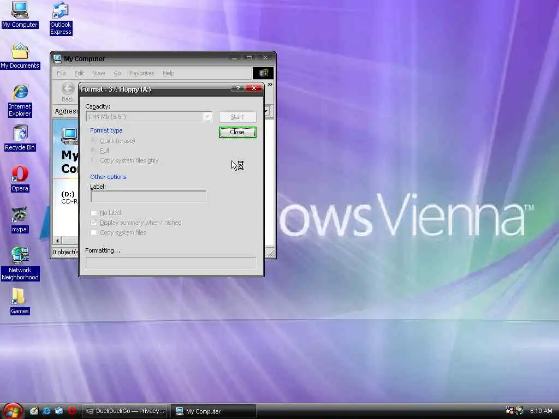Open the first quick launch notepad icon
The width and height of the screenshot is (559, 419).
coord(34,411)
